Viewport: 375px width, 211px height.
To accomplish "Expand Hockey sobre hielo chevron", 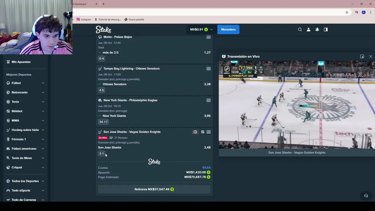I will (x=43, y=130).
